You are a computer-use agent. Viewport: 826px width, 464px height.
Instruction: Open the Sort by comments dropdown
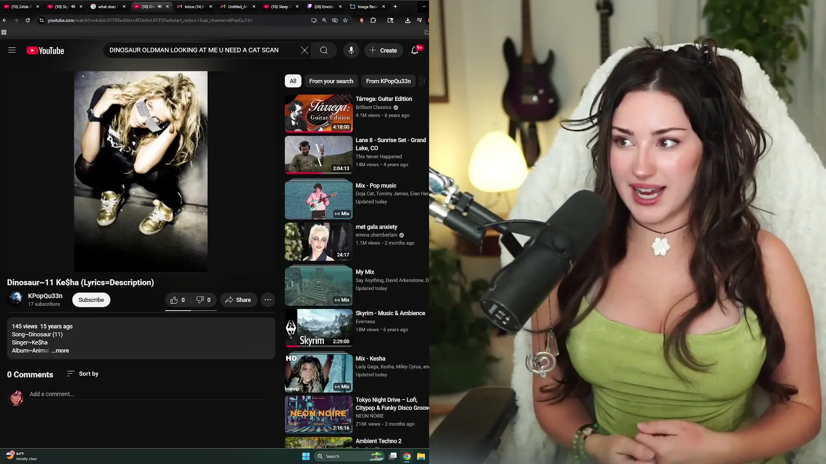pos(83,374)
